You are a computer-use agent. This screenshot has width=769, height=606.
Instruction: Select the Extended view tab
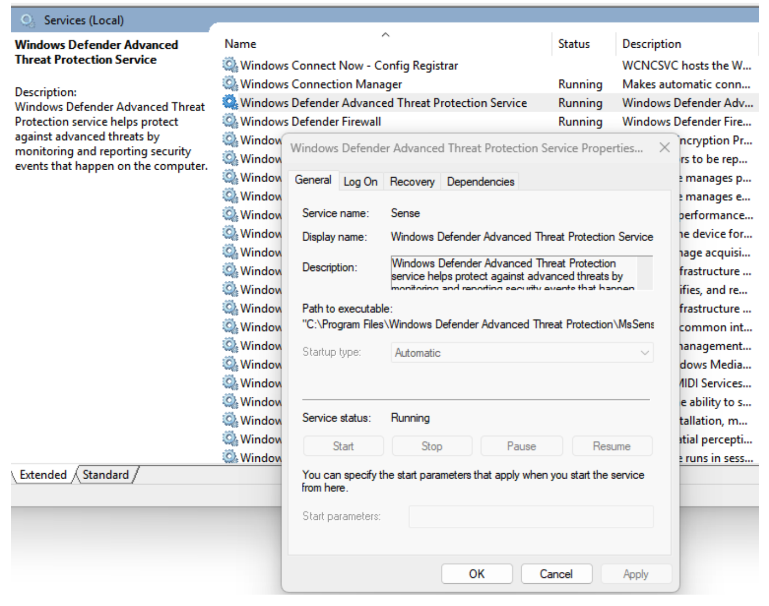click(x=43, y=475)
